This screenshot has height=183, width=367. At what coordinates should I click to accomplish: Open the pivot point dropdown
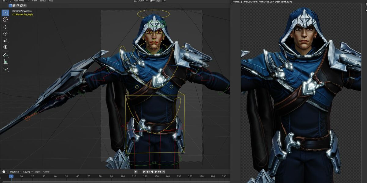tap(152, 1)
